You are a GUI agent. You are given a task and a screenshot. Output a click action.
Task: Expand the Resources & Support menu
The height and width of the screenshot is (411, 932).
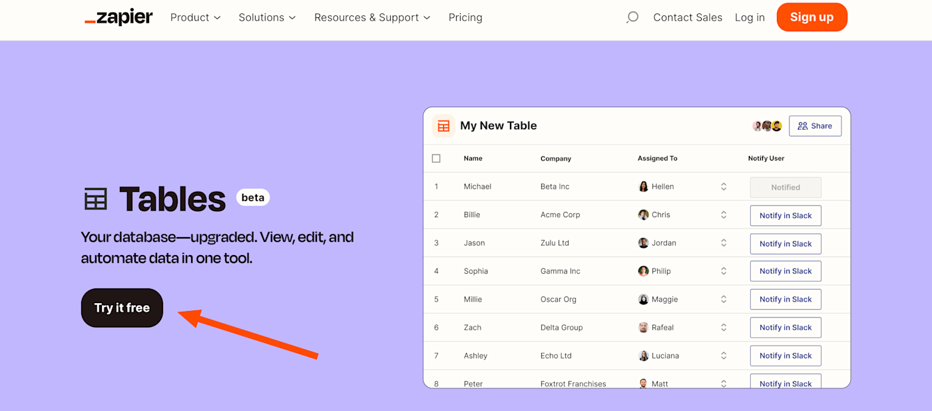point(372,17)
